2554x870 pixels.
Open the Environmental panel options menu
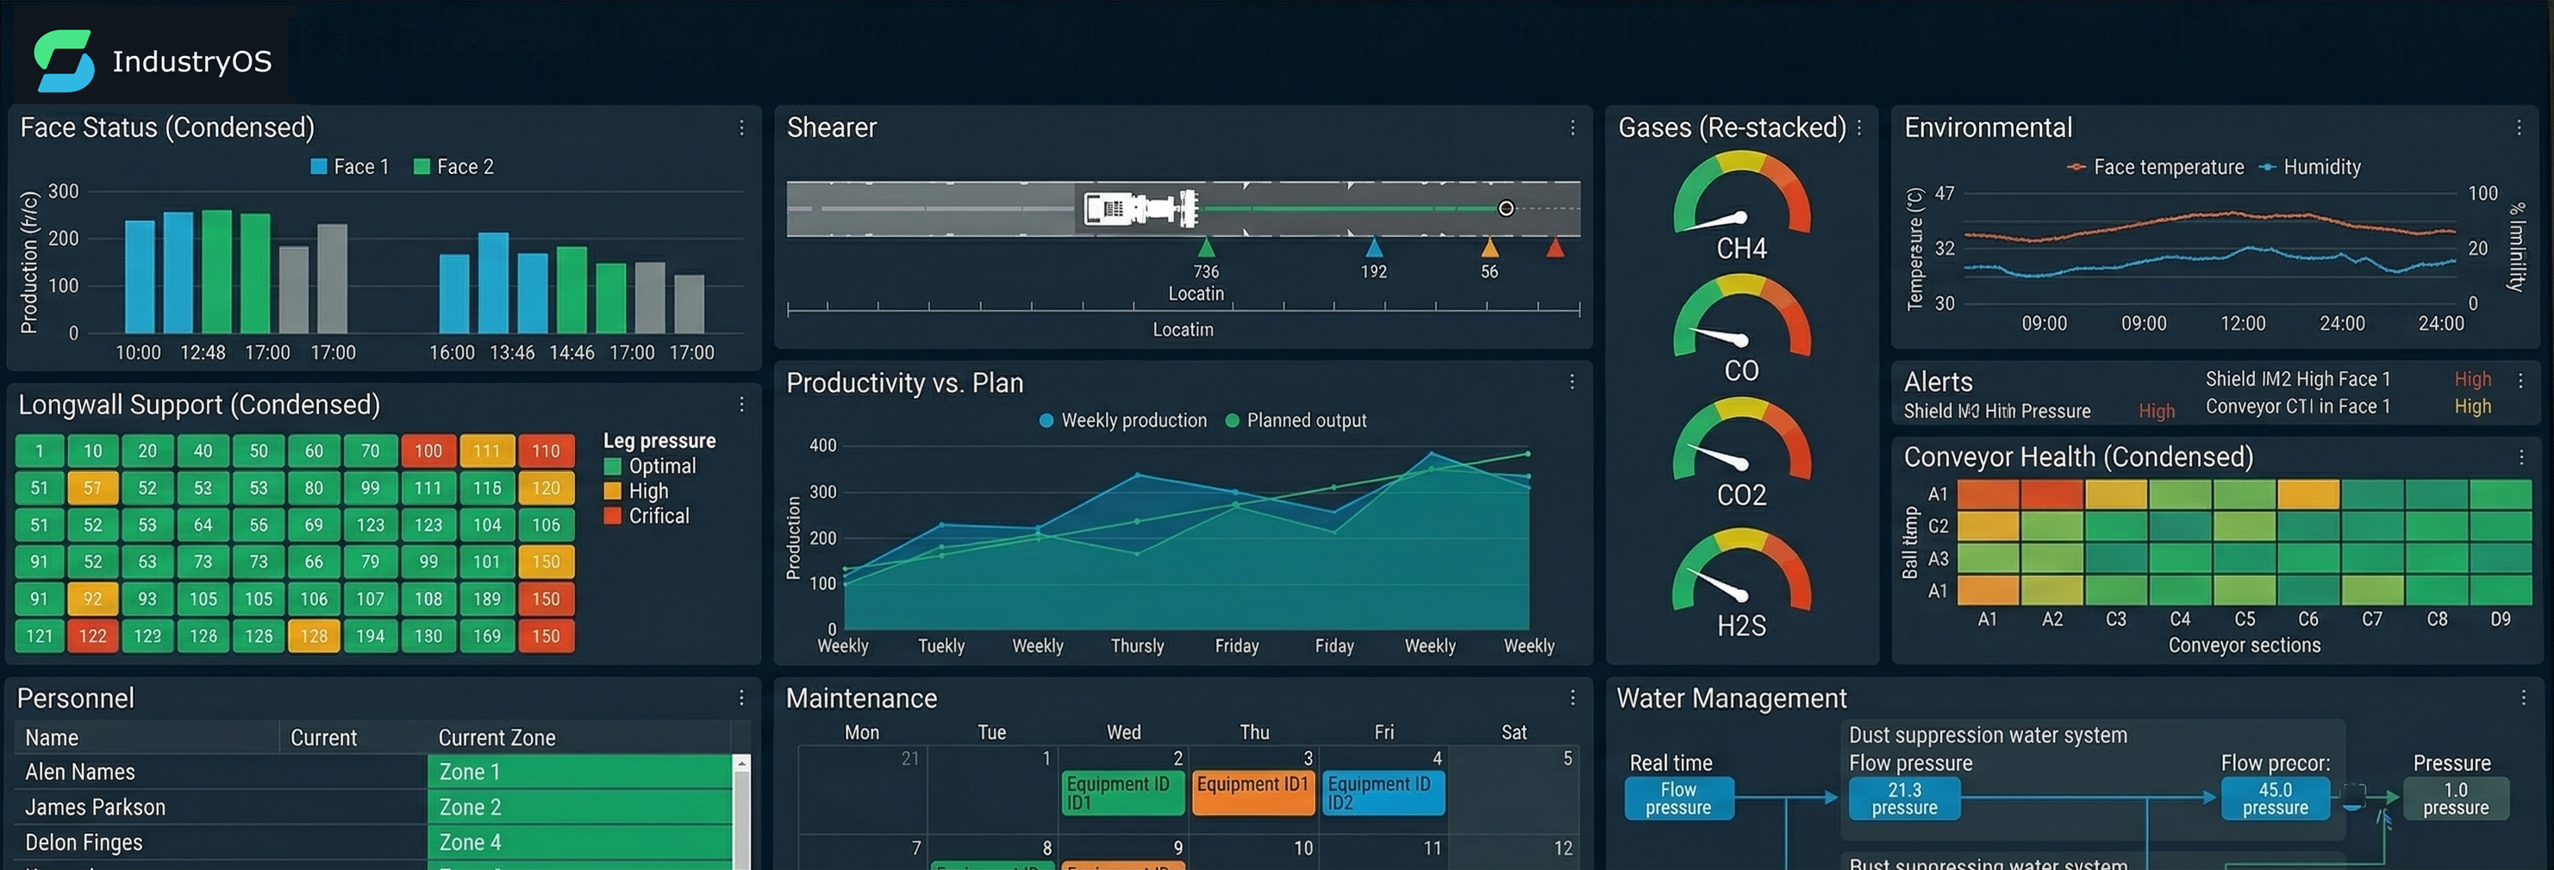[x=2520, y=127]
